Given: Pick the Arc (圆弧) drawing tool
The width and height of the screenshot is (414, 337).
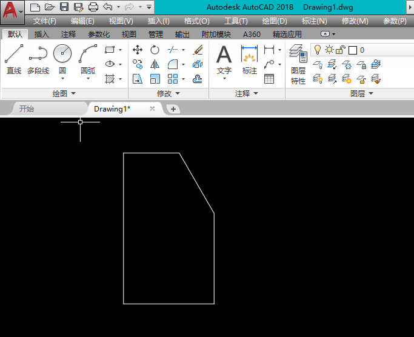Looking at the screenshot, I should tap(88, 59).
